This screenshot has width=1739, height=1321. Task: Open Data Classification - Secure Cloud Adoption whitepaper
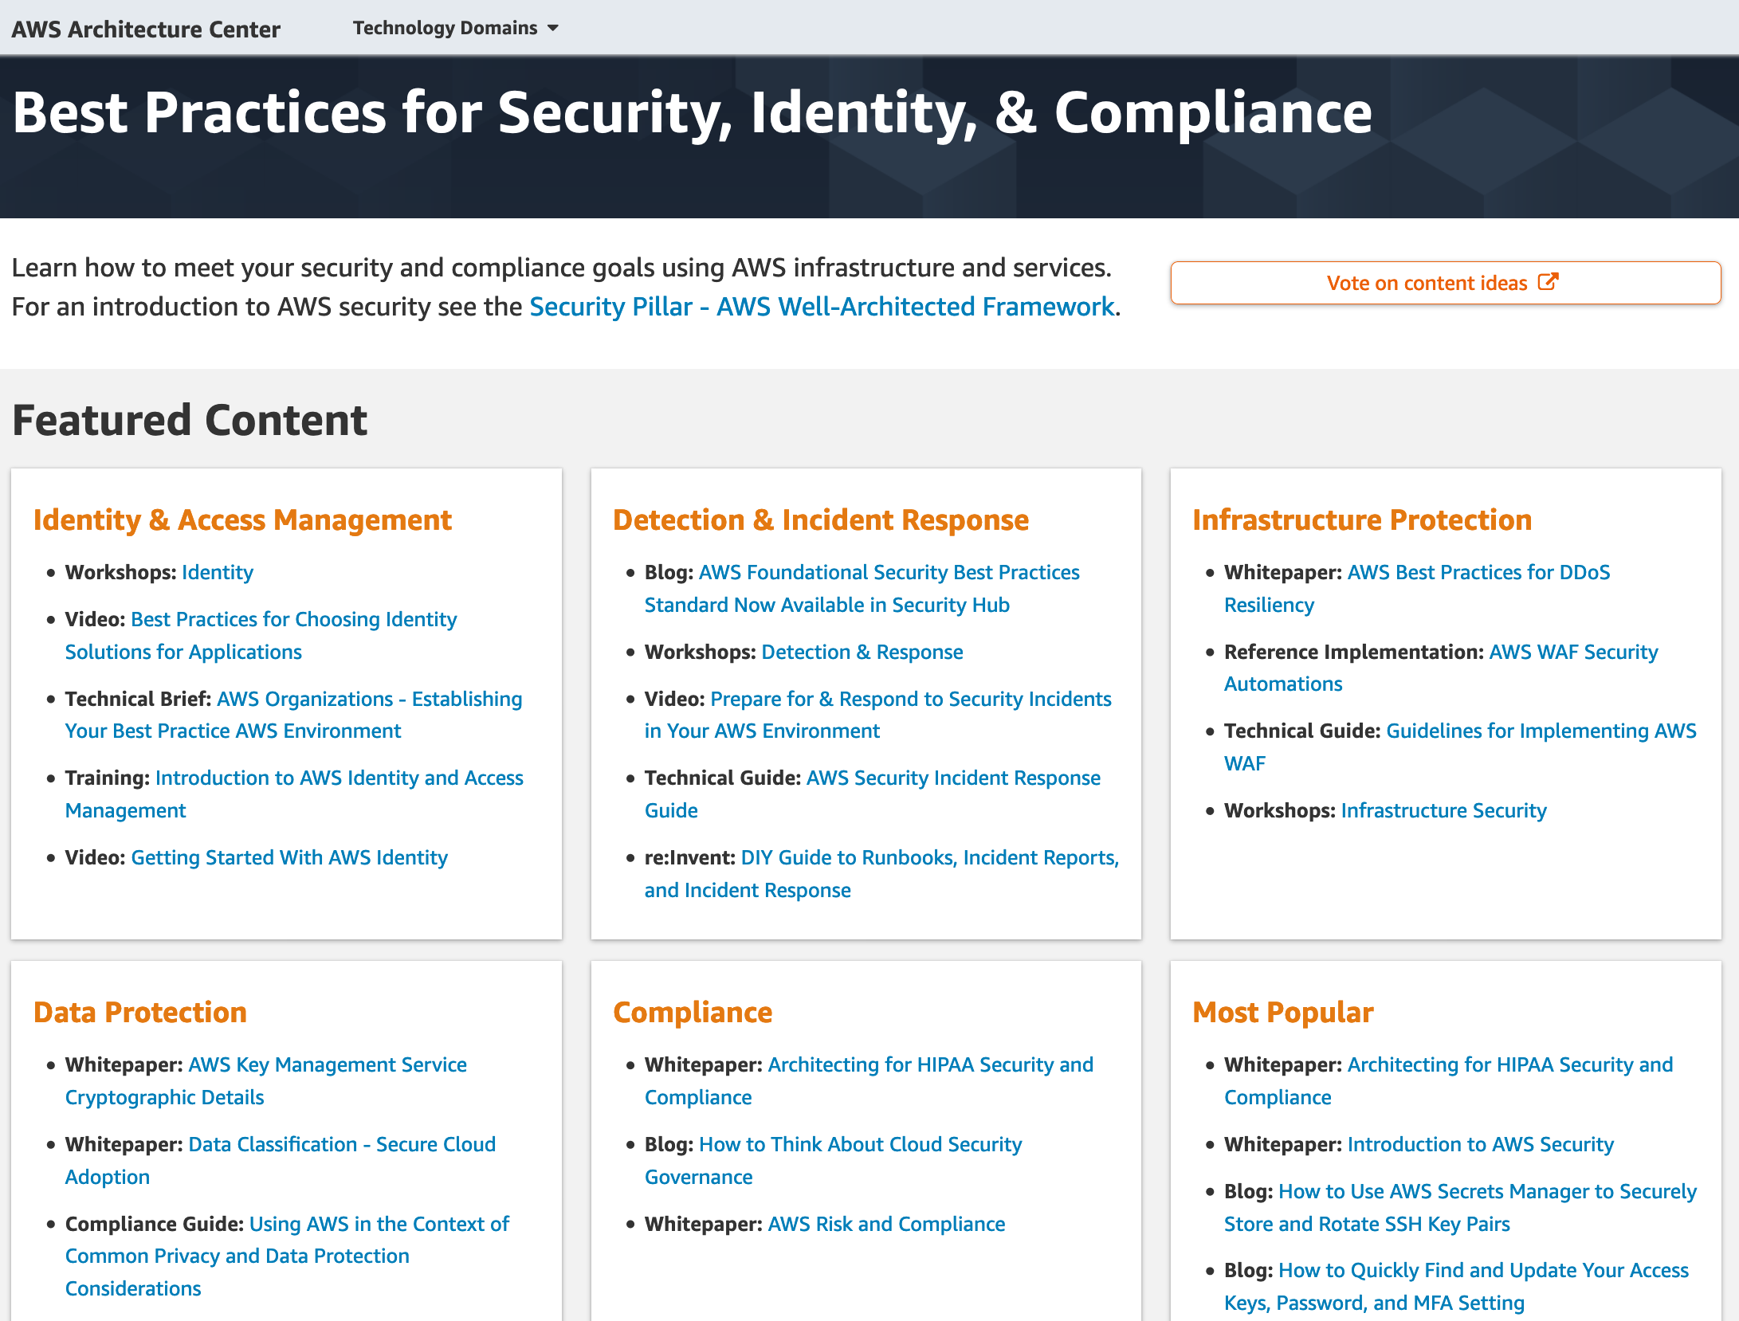tap(281, 1160)
